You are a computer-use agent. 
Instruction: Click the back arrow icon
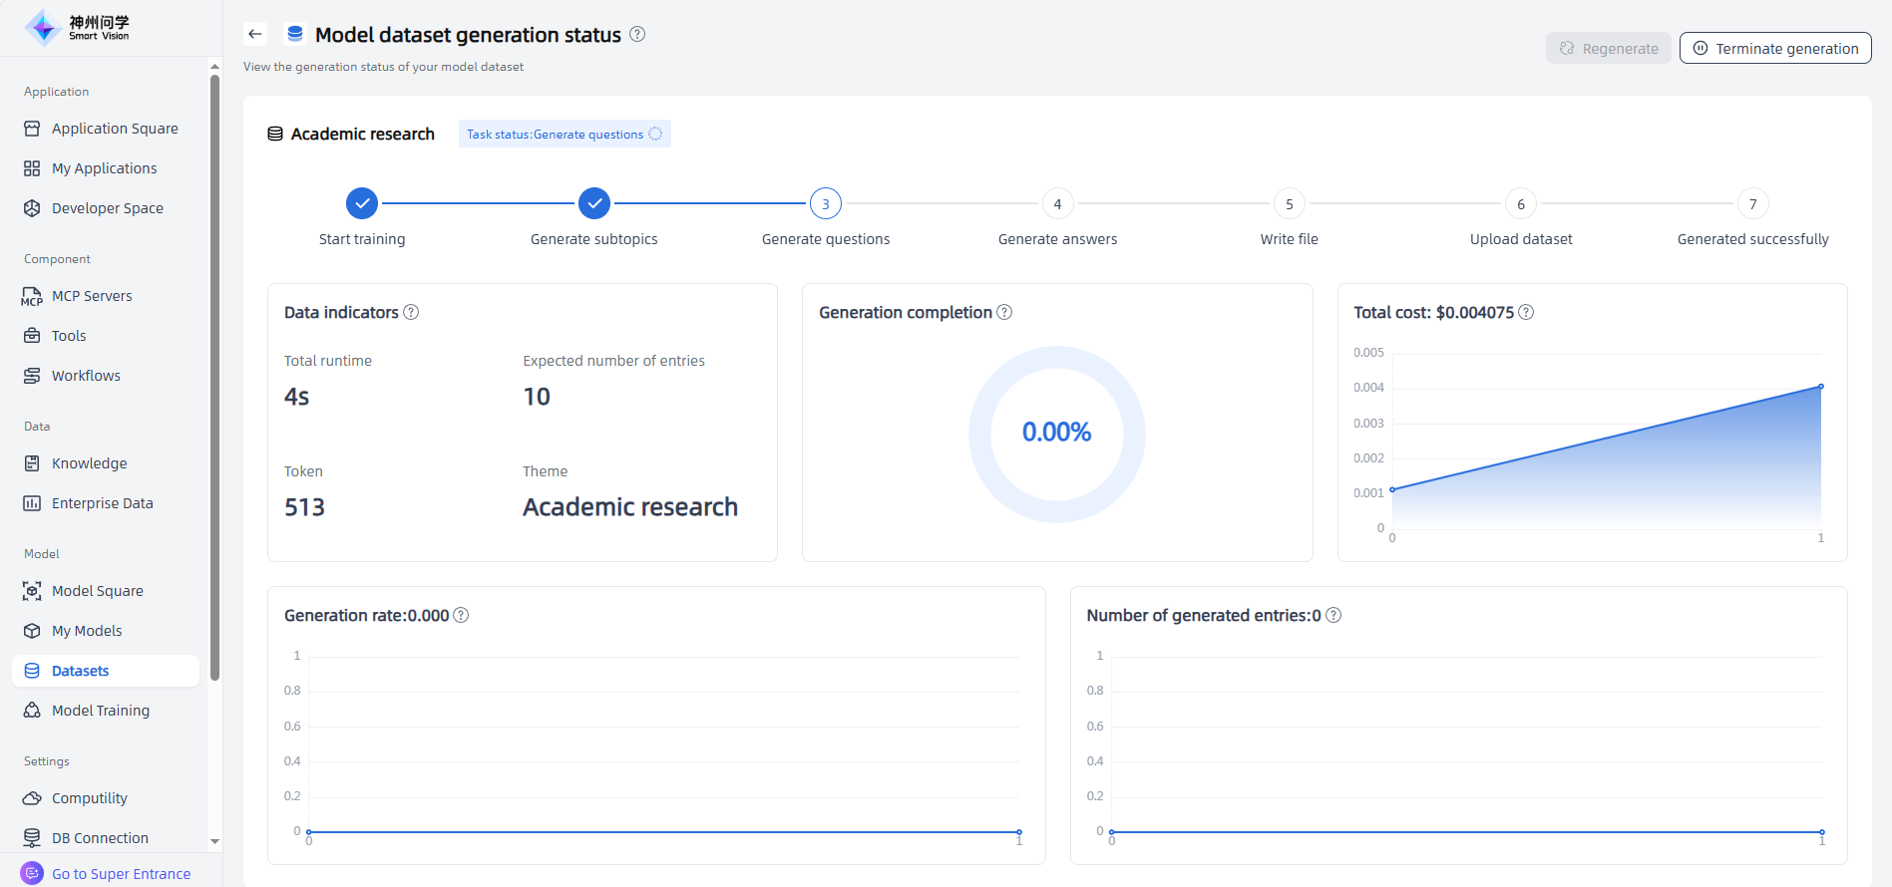tap(255, 34)
